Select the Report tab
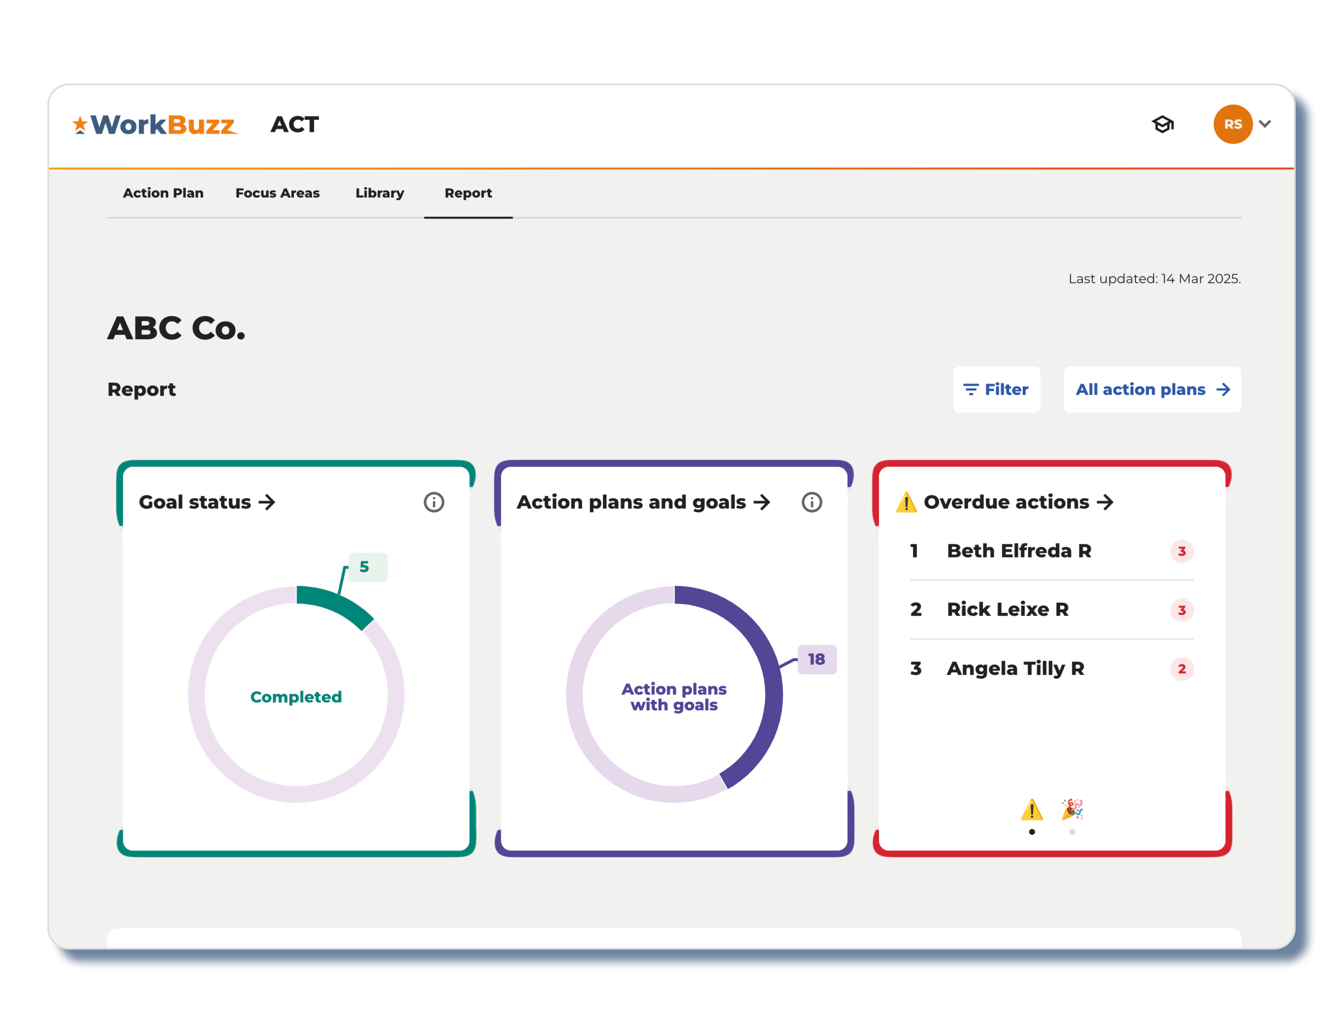1343x1033 pixels. click(468, 193)
